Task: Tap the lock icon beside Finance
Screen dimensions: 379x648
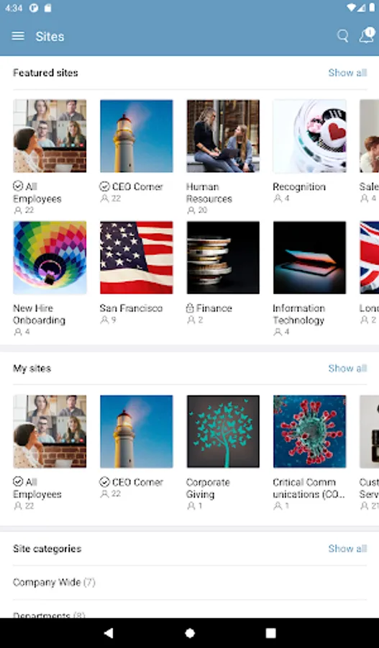Action: [190, 308]
